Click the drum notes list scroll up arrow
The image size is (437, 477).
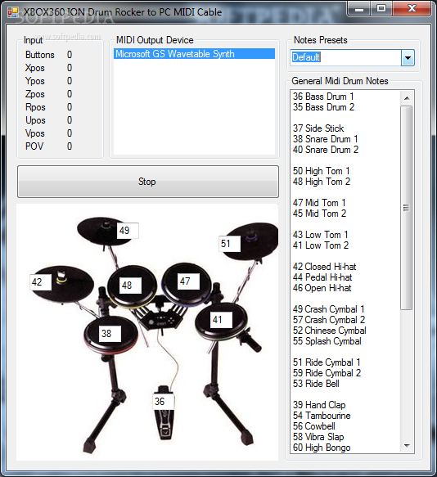pyautogui.click(x=407, y=98)
